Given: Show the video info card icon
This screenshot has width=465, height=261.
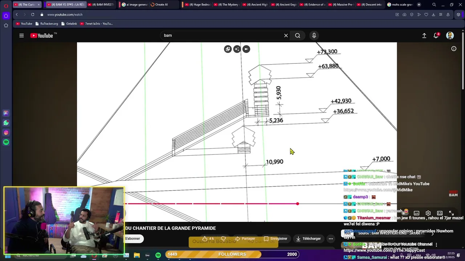Looking at the screenshot, I should pyautogui.click(x=454, y=49).
